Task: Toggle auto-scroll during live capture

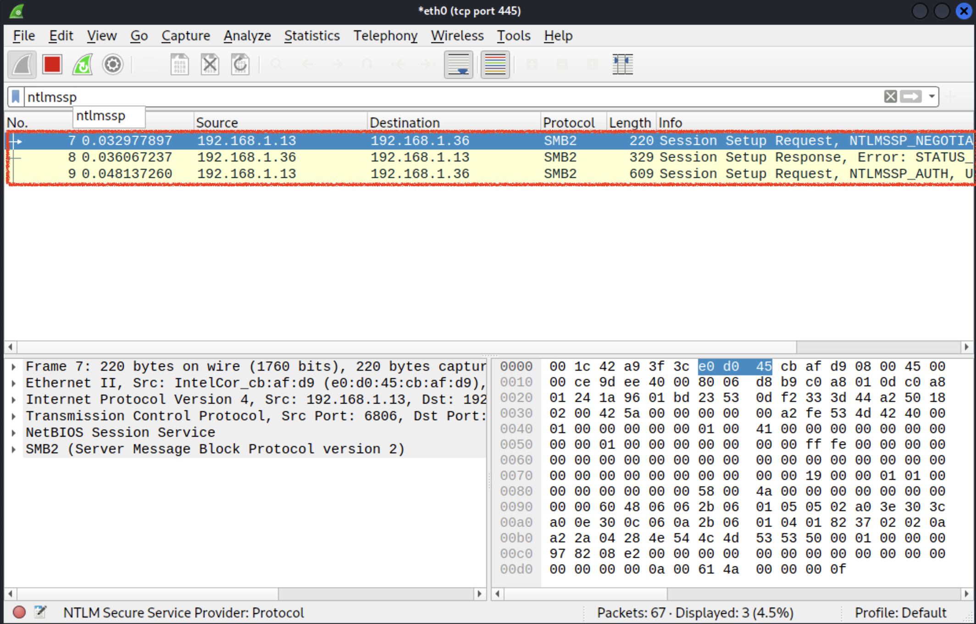Action: click(x=459, y=64)
